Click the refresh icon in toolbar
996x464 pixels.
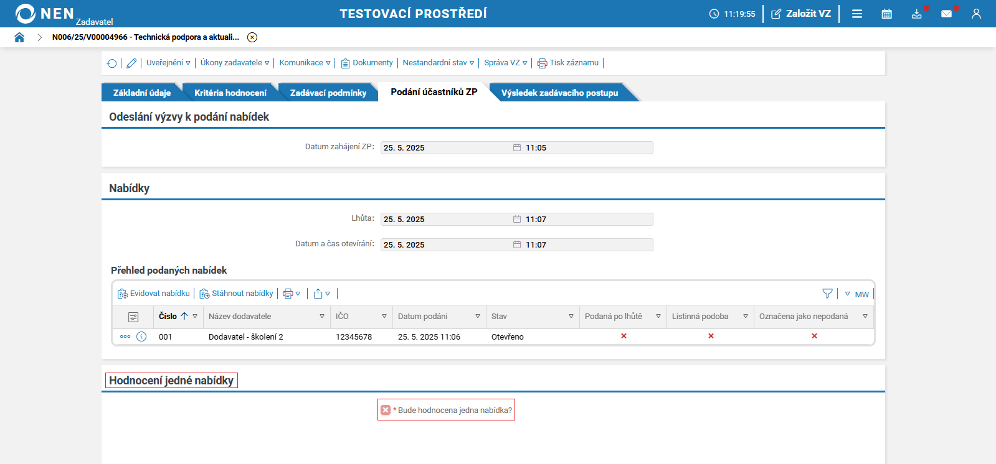[111, 63]
